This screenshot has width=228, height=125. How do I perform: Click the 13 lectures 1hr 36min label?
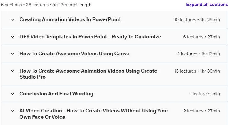point(197,71)
